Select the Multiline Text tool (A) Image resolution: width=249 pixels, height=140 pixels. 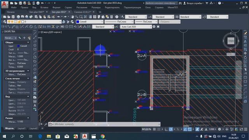click(35, 105)
